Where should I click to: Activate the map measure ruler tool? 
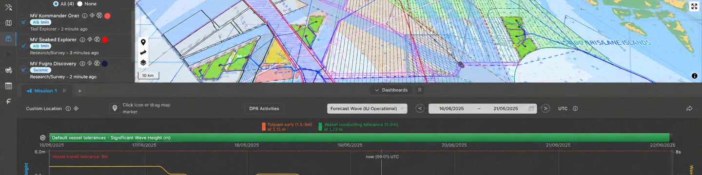(x=143, y=52)
